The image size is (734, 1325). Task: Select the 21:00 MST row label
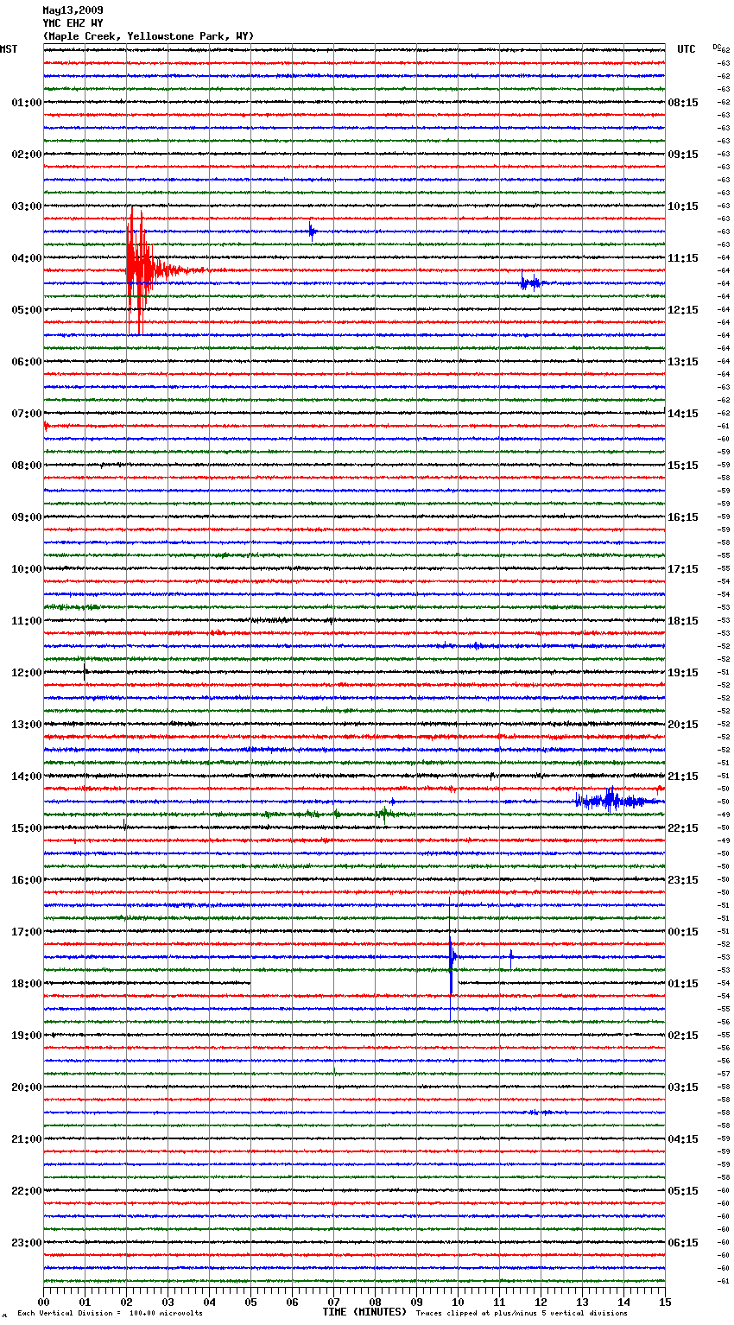(x=27, y=1139)
